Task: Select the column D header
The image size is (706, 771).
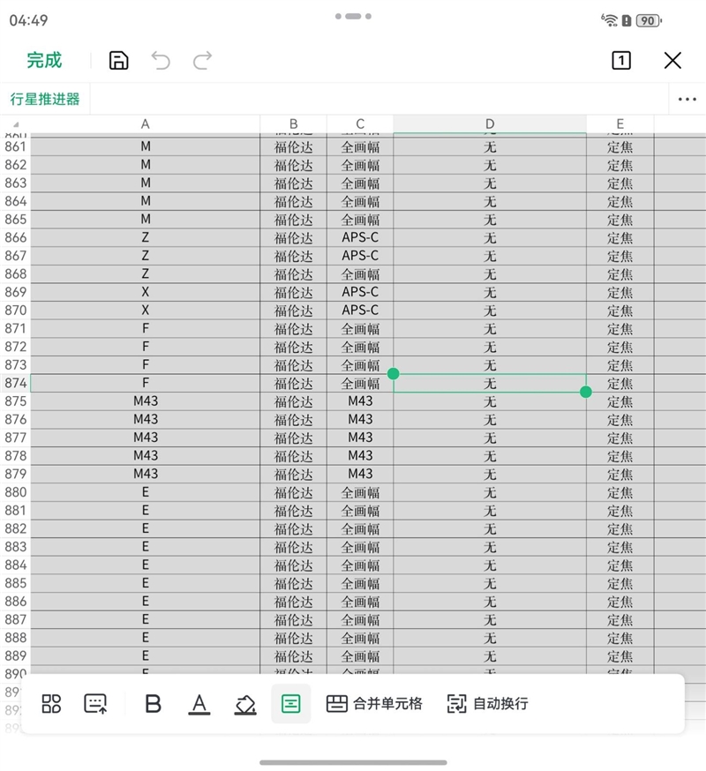Action: (489, 124)
